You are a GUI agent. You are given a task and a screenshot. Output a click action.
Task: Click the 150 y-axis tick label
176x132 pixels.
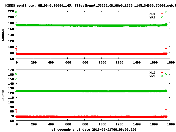[x=11, y=79]
